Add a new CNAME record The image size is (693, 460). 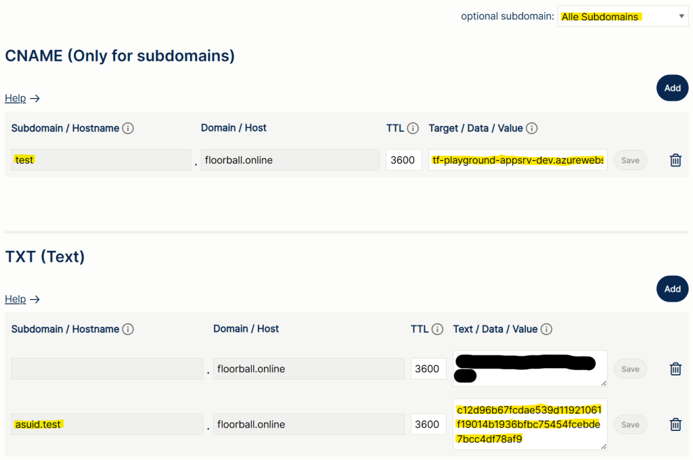672,88
